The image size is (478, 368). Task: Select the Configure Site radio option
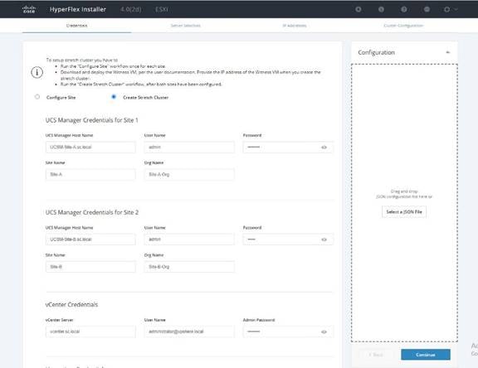tap(37, 97)
